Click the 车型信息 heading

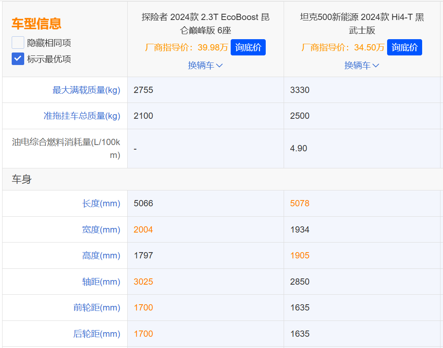click(36, 24)
